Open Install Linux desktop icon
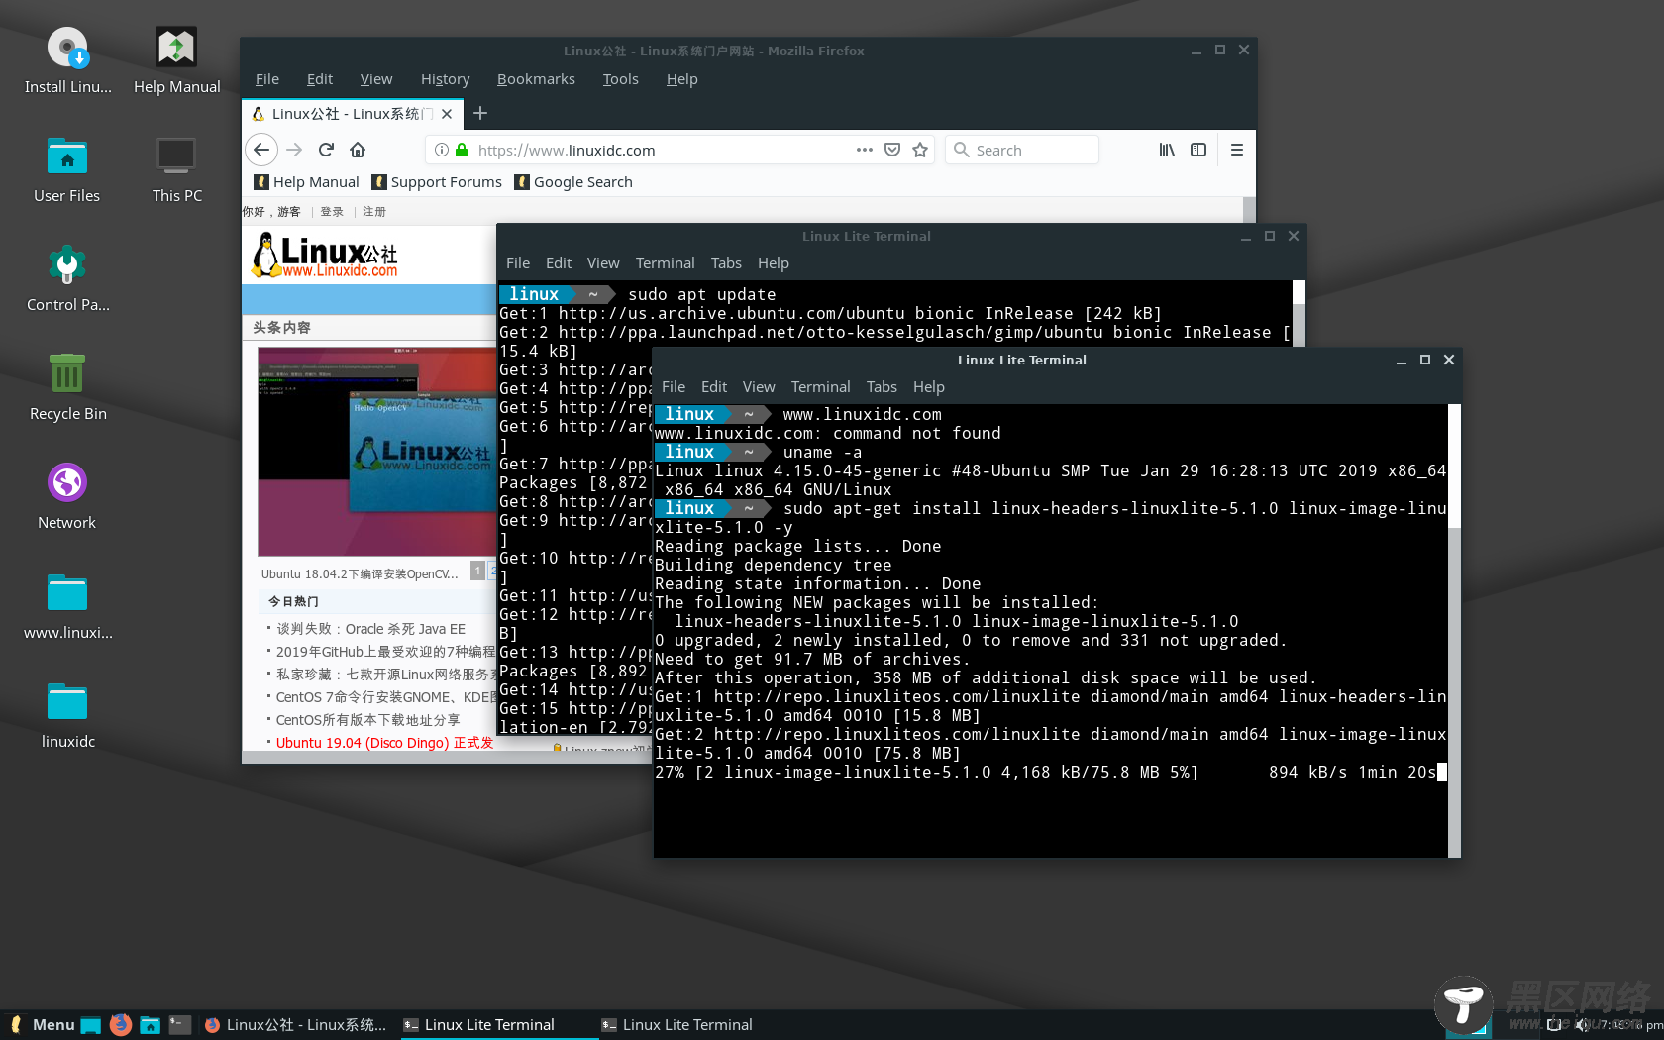The height and width of the screenshot is (1040, 1664). click(x=67, y=59)
